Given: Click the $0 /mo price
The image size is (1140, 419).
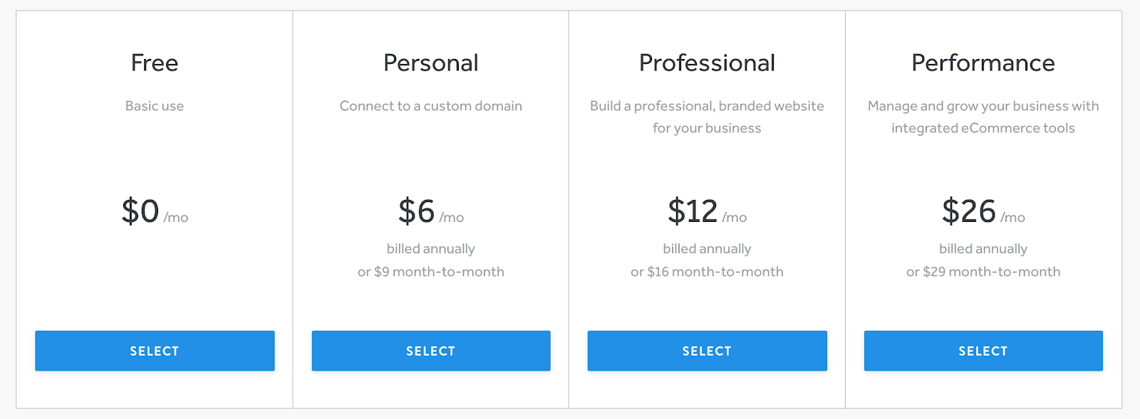Looking at the screenshot, I should (x=155, y=211).
